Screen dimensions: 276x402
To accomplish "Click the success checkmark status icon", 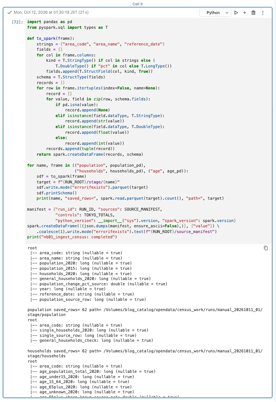I will click(x=10, y=12).
